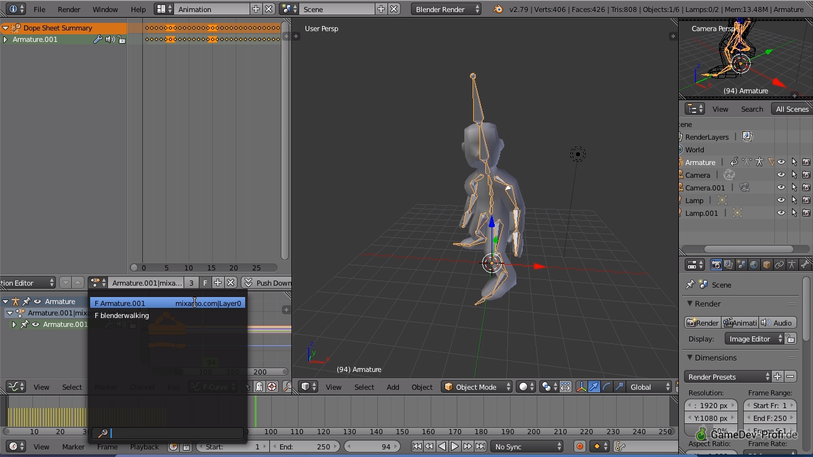Toggle the Armature.001 channel mute speaker icon

pos(110,39)
